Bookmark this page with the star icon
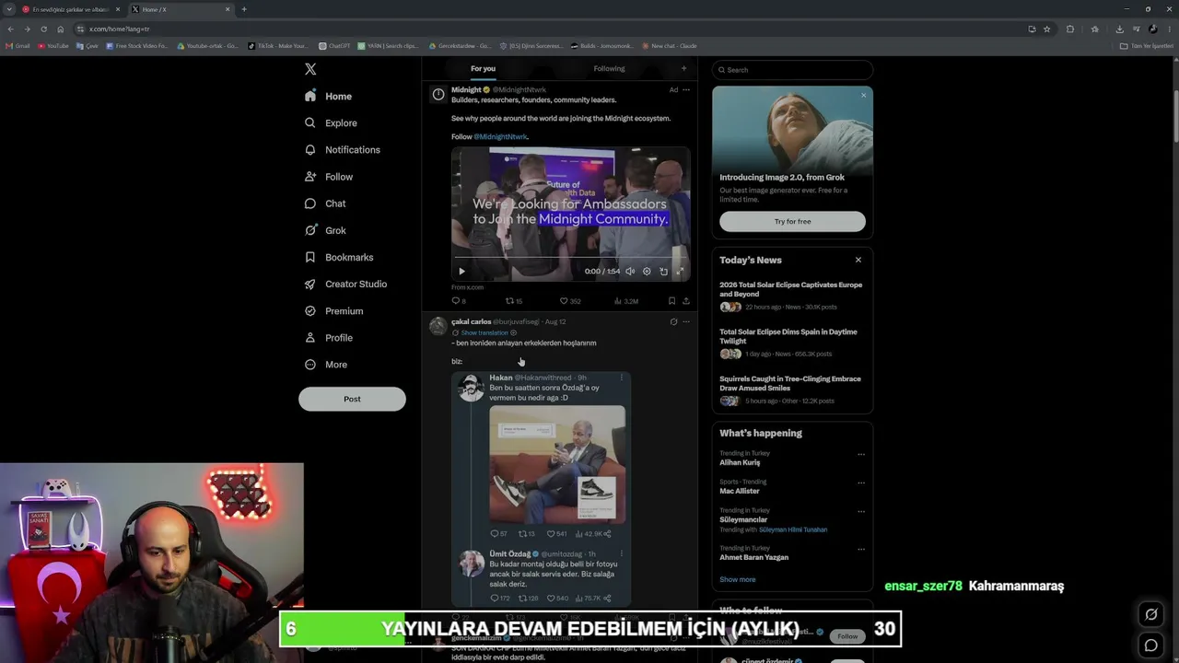 [x=1047, y=29]
